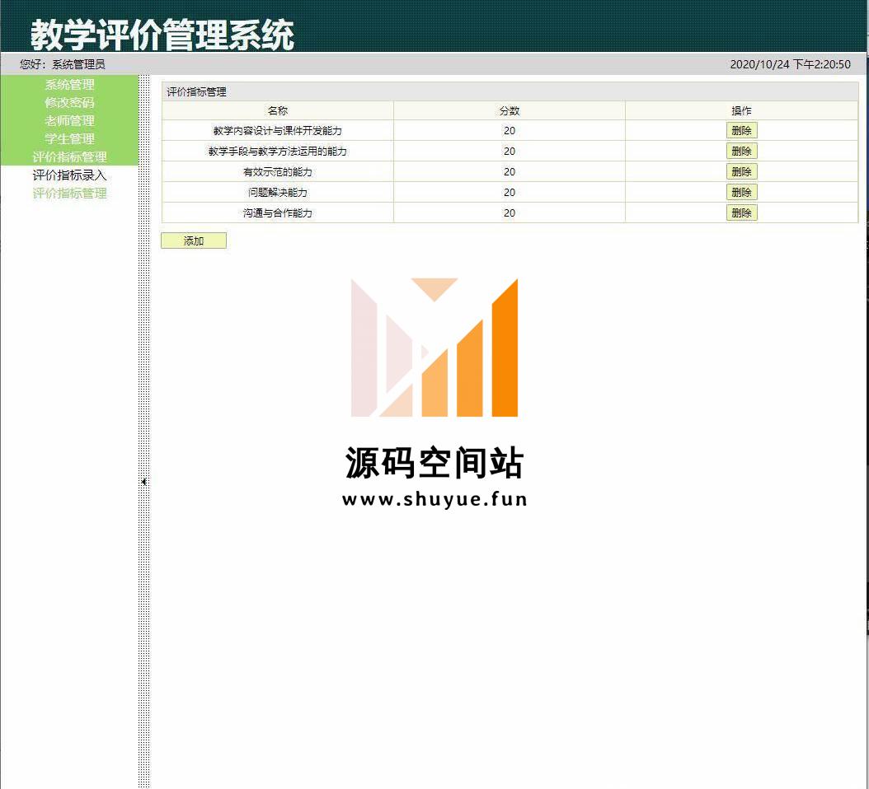Collapse sidebar using the divider arrow
869x789 pixels.
(x=143, y=482)
